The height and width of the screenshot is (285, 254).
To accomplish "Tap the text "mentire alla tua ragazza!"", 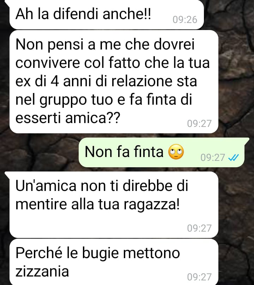I will [97, 204].
